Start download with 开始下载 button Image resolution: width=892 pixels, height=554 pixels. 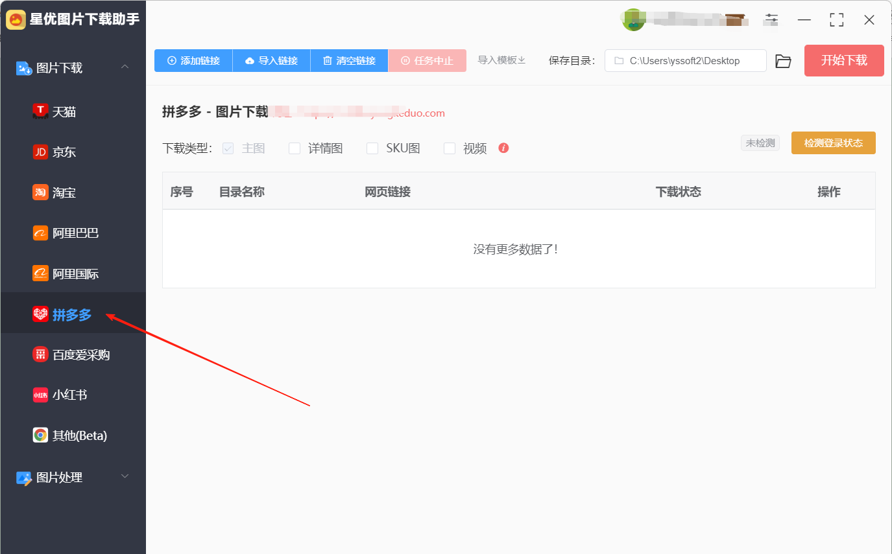point(844,60)
